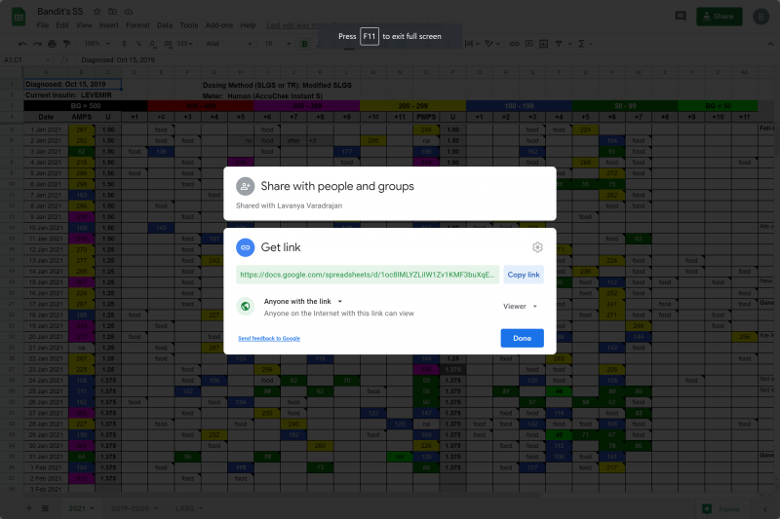Screen dimensions: 780x519
Task: Click the green Share button
Action: click(x=717, y=17)
